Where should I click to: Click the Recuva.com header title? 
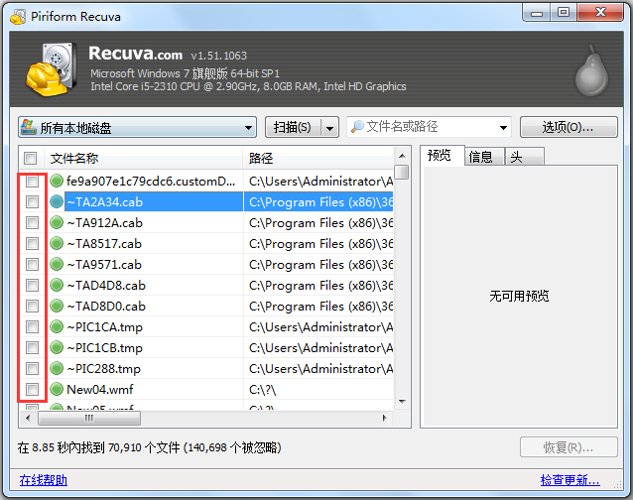pyautogui.click(x=135, y=54)
